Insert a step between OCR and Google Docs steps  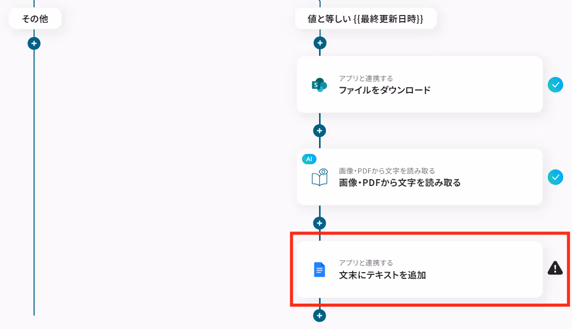[x=320, y=223]
